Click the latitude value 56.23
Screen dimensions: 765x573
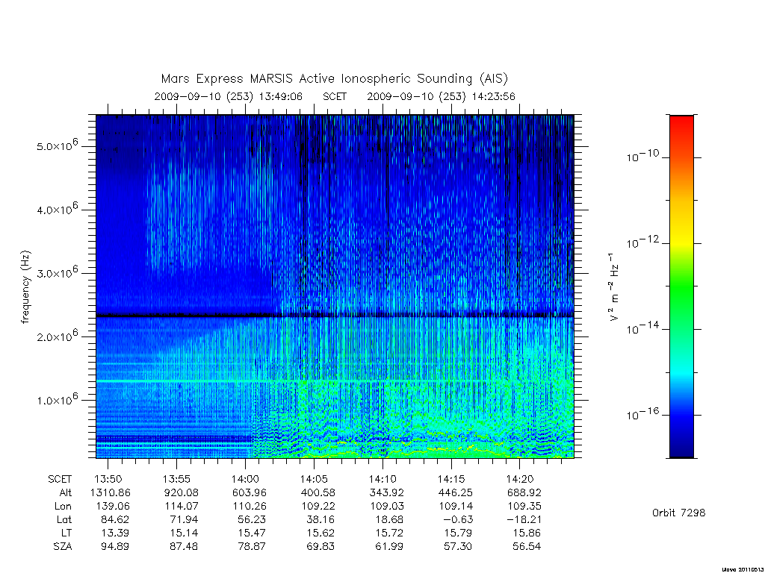(253, 519)
